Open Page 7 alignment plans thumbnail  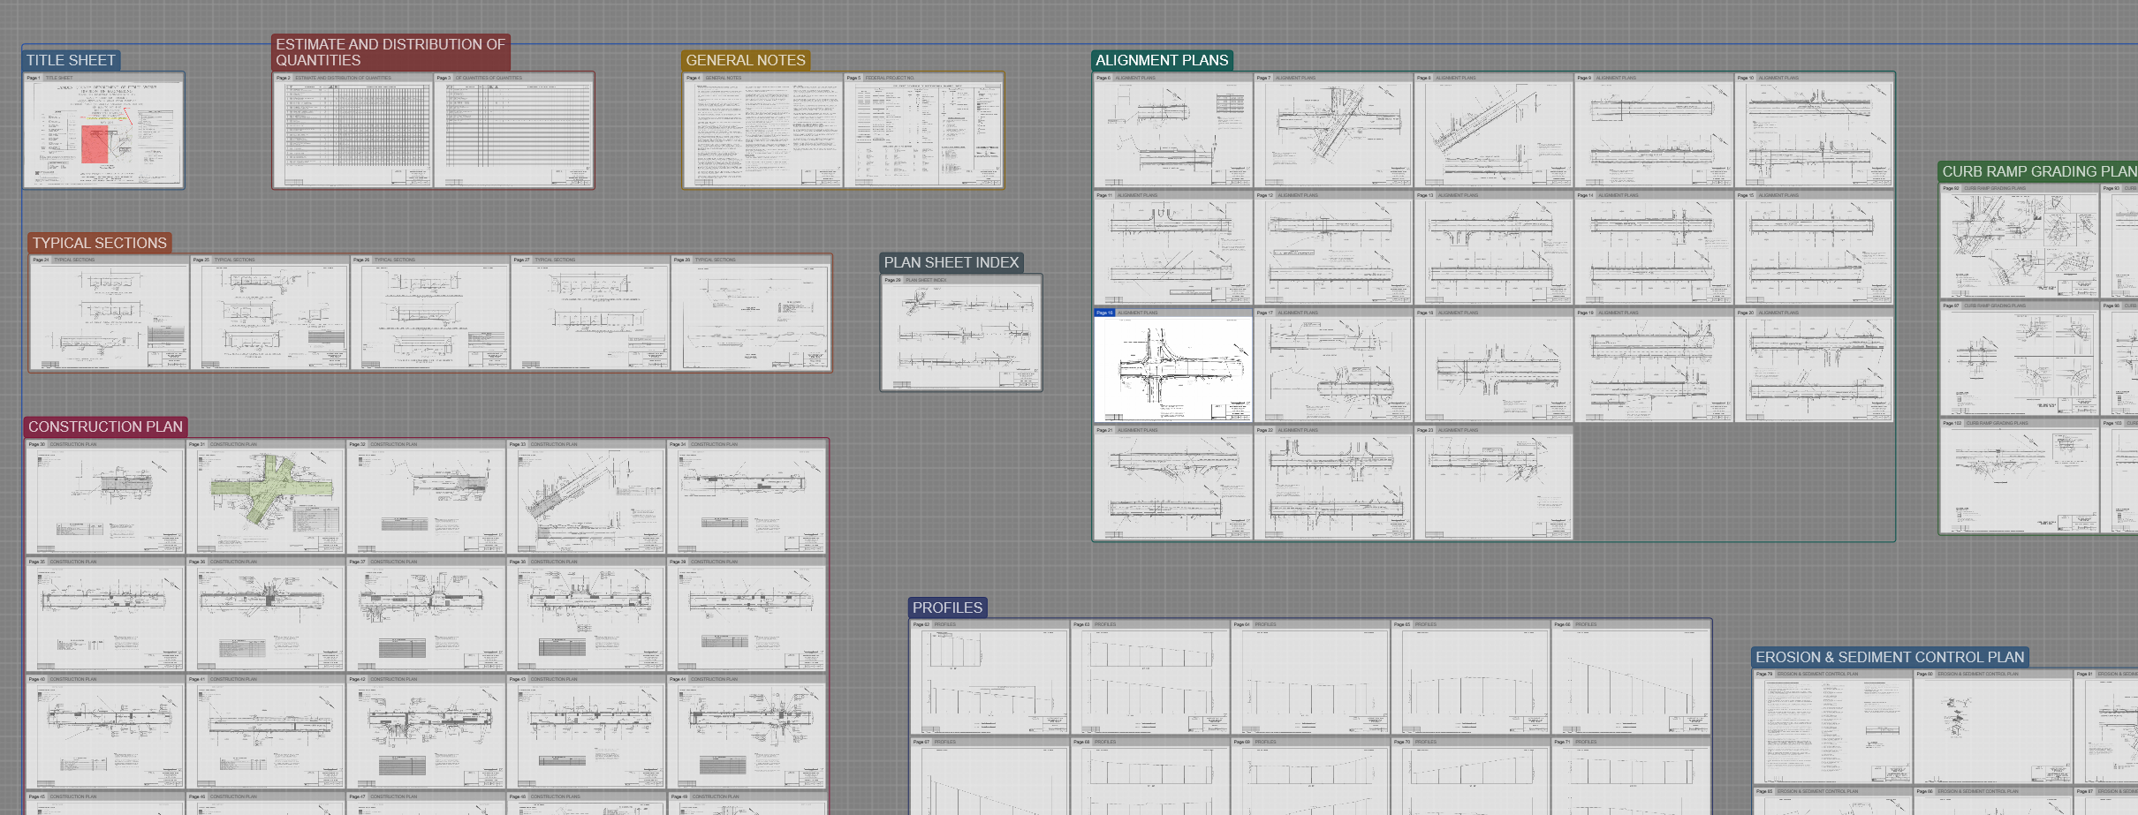[1333, 131]
